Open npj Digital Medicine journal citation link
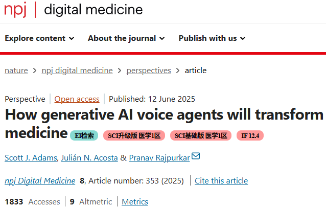 pos(40,181)
